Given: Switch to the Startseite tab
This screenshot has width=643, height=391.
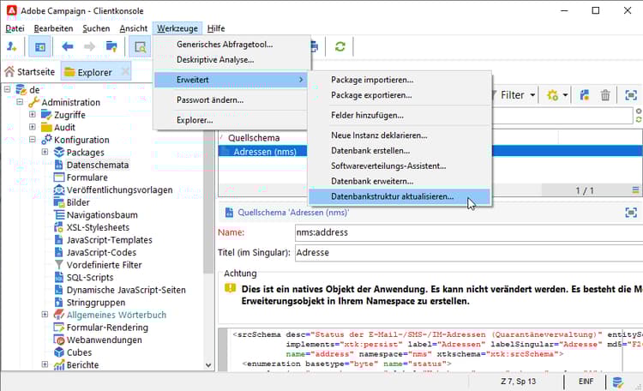Looking at the screenshot, I should pyautogui.click(x=30, y=72).
